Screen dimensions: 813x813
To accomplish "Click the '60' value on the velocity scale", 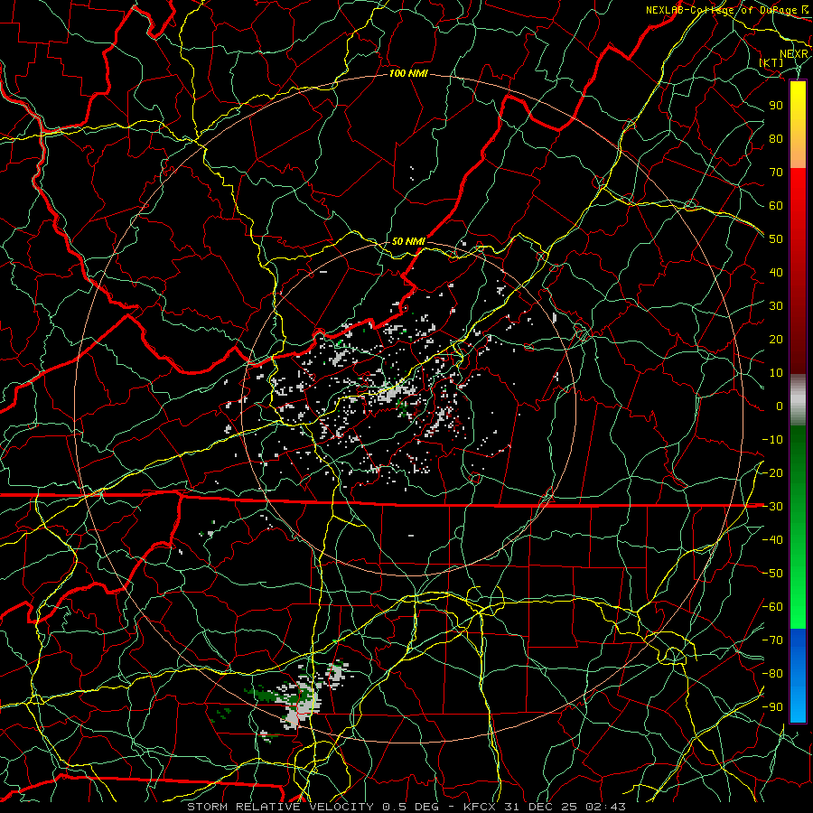I will (776, 206).
